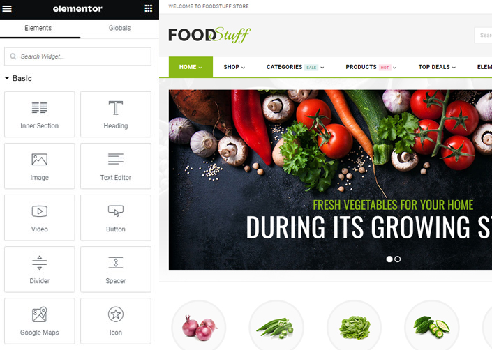The height and width of the screenshot is (350, 492).
Task: Switch to the Globals tab
Action: [119, 28]
